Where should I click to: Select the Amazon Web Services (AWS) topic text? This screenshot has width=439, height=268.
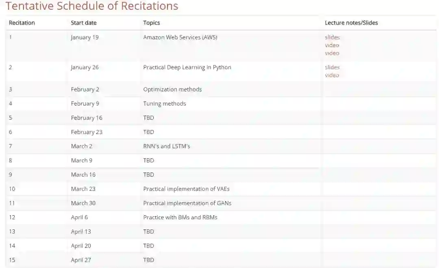tap(180, 37)
